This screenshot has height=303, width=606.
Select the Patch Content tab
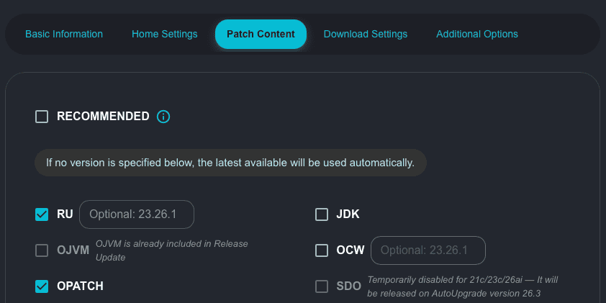pos(261,34)
